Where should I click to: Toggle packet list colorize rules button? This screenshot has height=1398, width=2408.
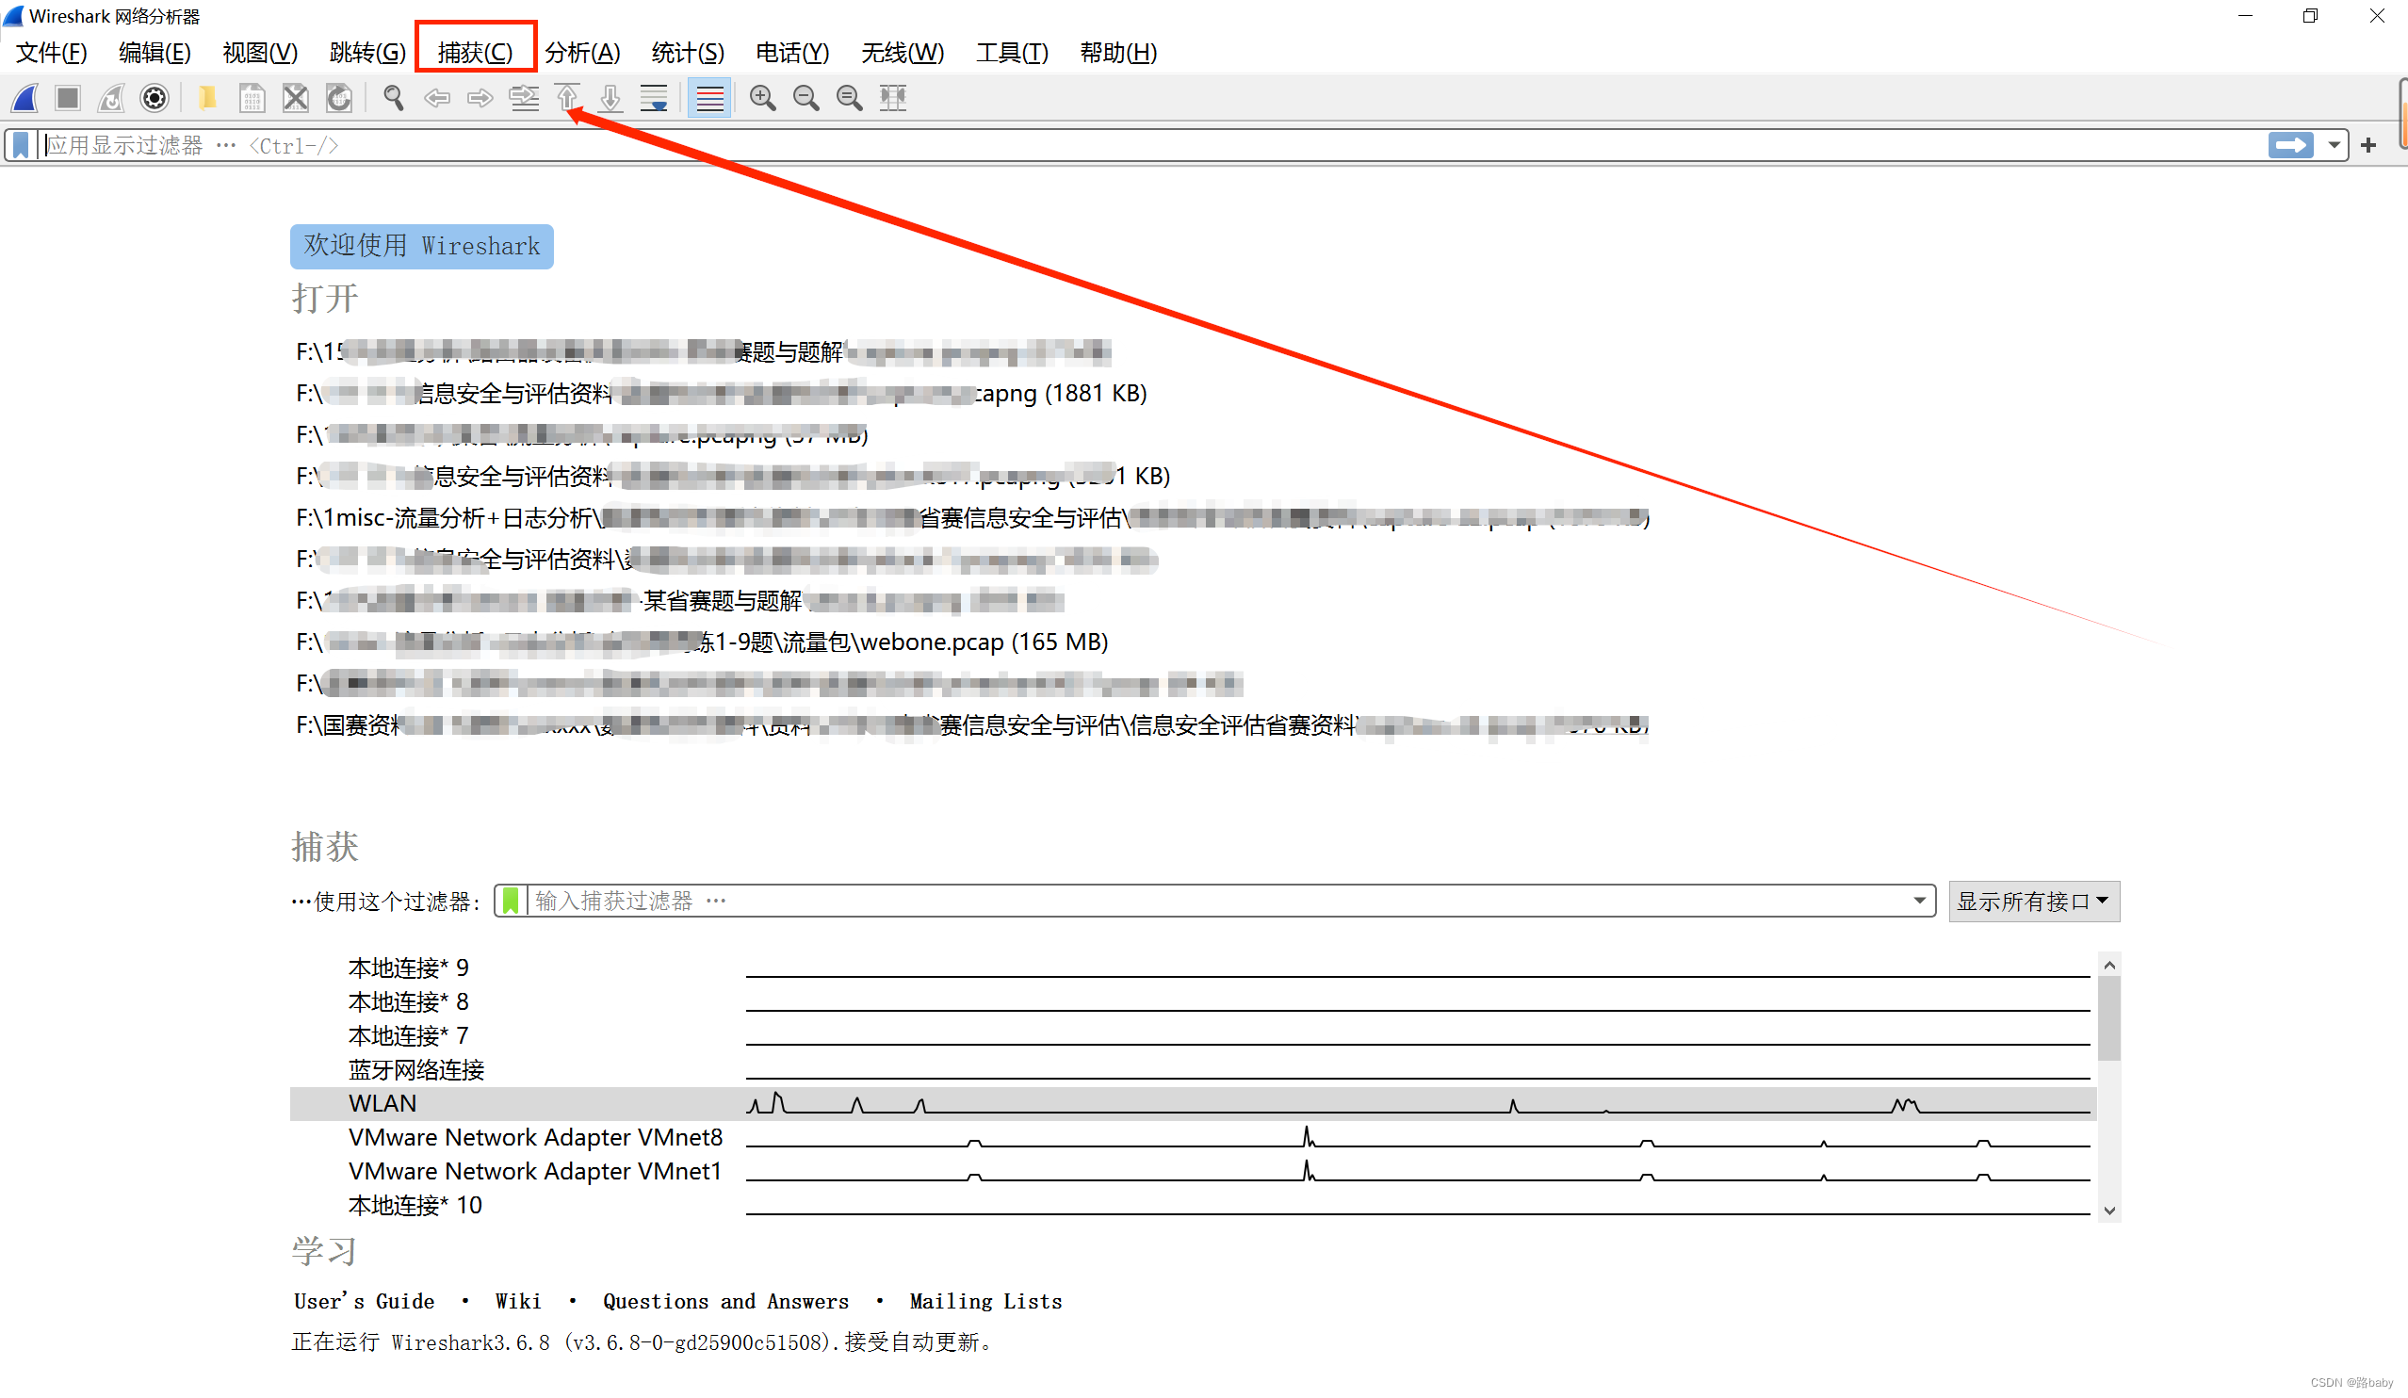point(709,98)
